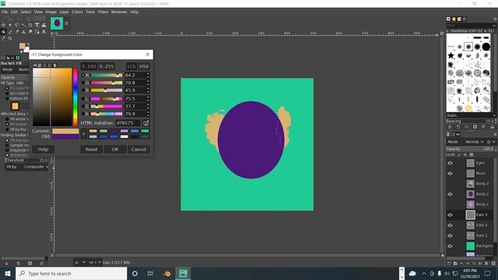
Task: Select the Zoom magnifier tool
Action: point(10,38)
